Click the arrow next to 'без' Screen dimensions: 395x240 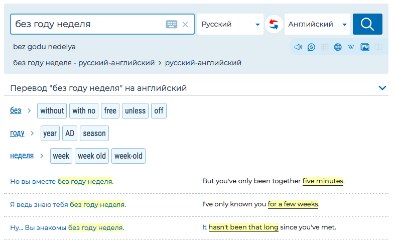point(29,110)
